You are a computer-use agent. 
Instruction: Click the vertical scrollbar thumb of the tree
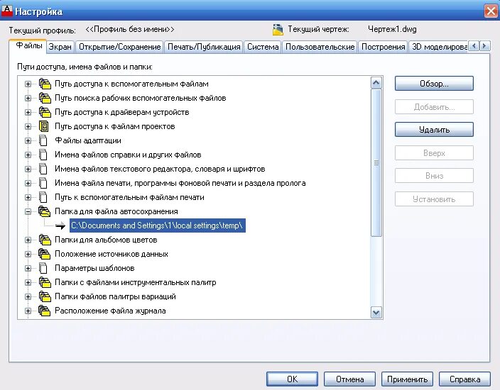point(376,162)
